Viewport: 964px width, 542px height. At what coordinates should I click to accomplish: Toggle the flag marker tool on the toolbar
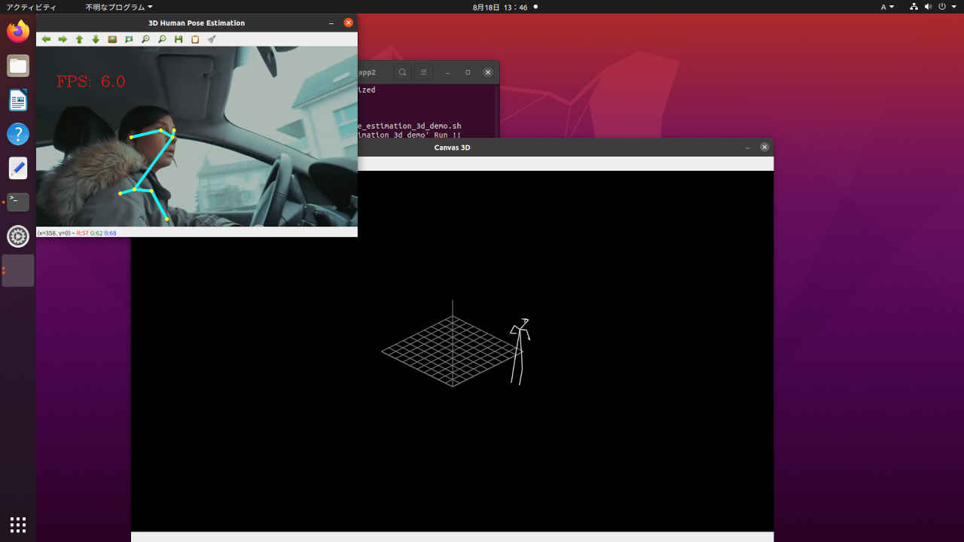[129, 39]
